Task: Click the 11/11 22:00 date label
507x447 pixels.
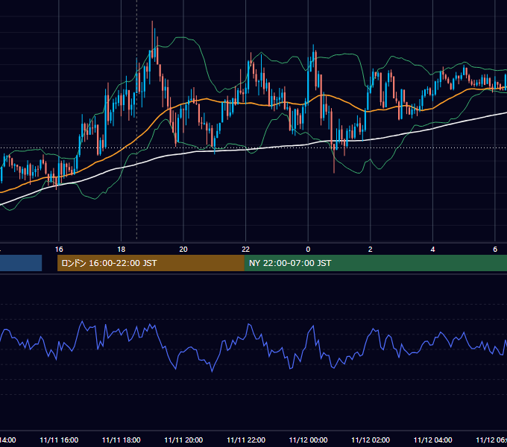Action: 246,440
